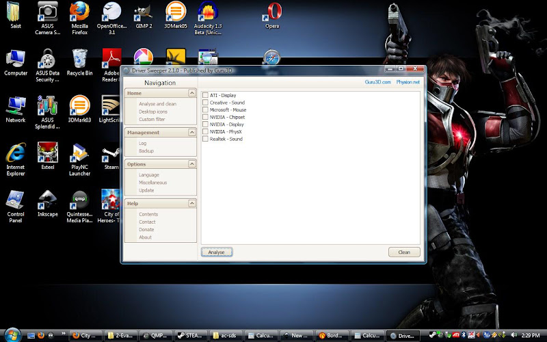Viewport: 547px width, 342px height.
Task: Open the Log page
Action: [x=142, y=144]
